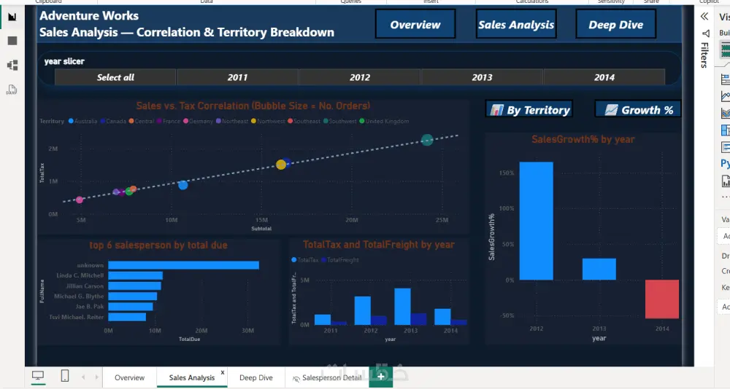Toggle Select all in year slicer
This screenshot has height=389, width=730.
[115, 77]
